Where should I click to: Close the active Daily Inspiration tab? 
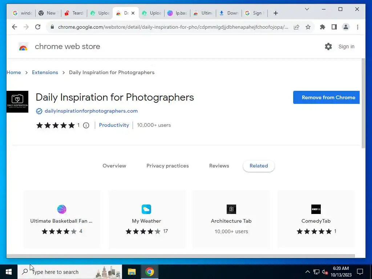[x=133, y=13]
